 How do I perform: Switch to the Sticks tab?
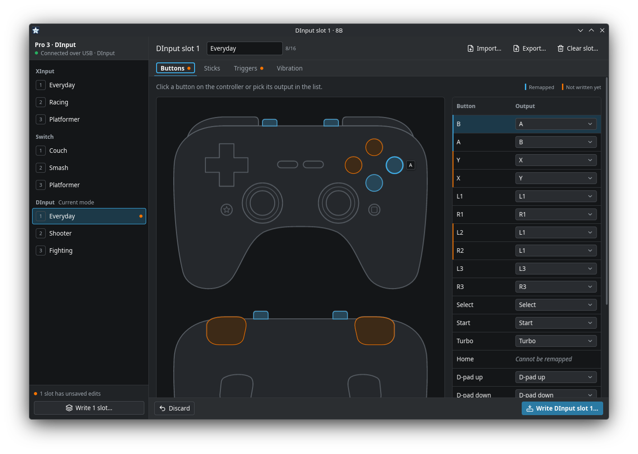(212, 68)
